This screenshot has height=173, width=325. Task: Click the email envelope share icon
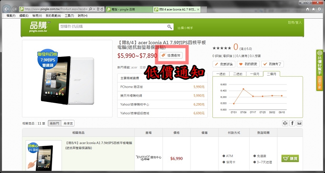pos(299,123)
